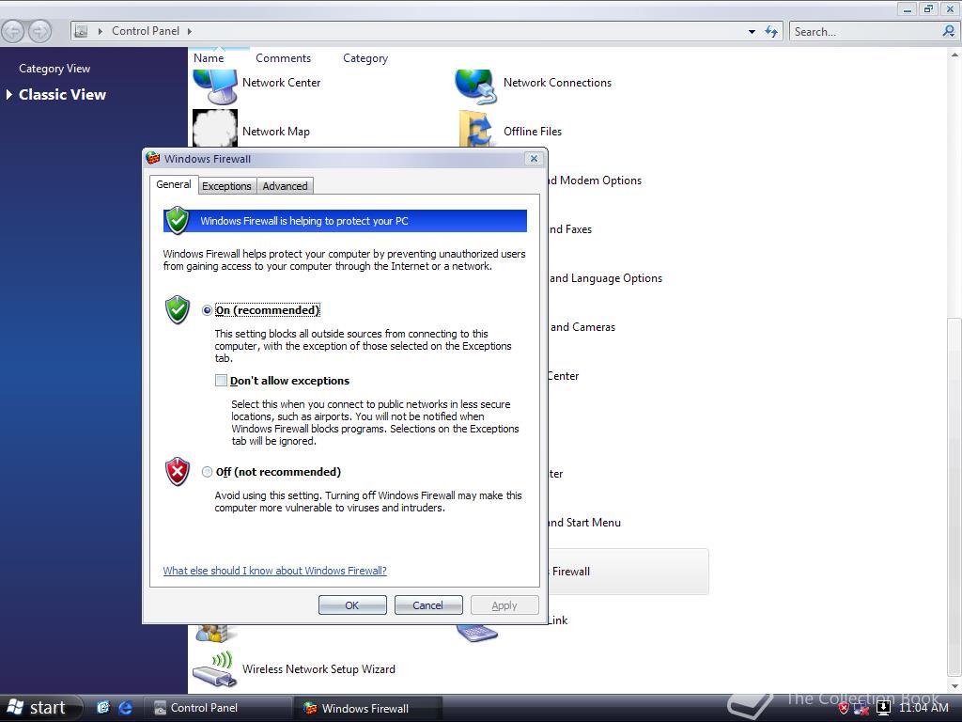Screen dimensions: 962x722
Task: Select Classic View in sidebar
Action: pyautogui.click(x=62, y=95)
